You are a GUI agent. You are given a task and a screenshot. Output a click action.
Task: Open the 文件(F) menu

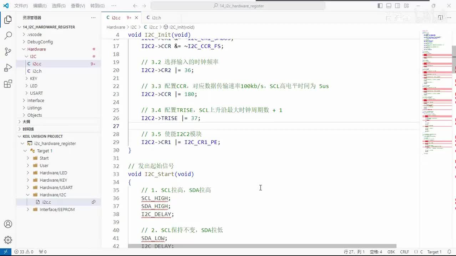click(21, 6)
